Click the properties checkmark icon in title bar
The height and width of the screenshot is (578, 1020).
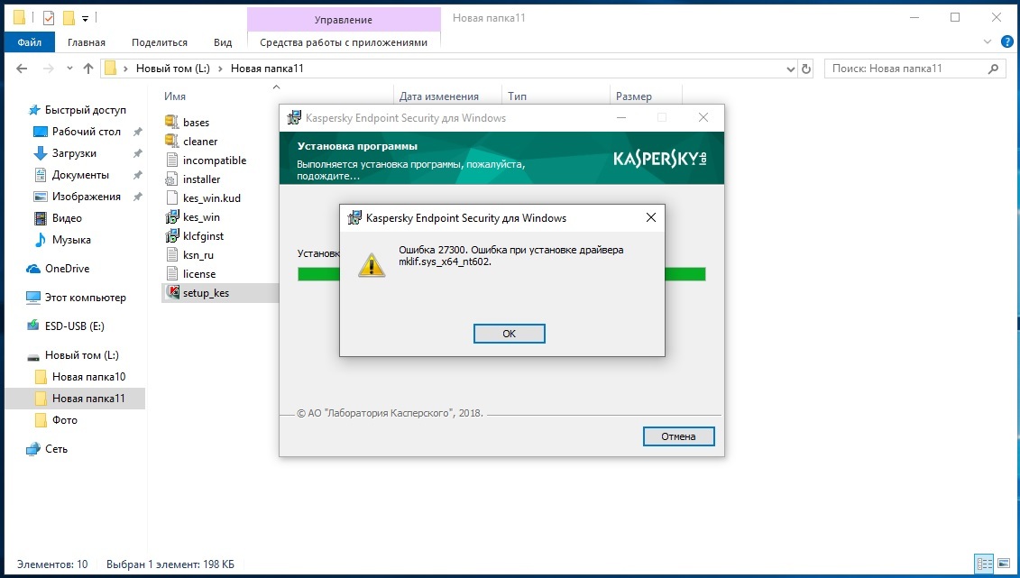click(x=49, y=18)
